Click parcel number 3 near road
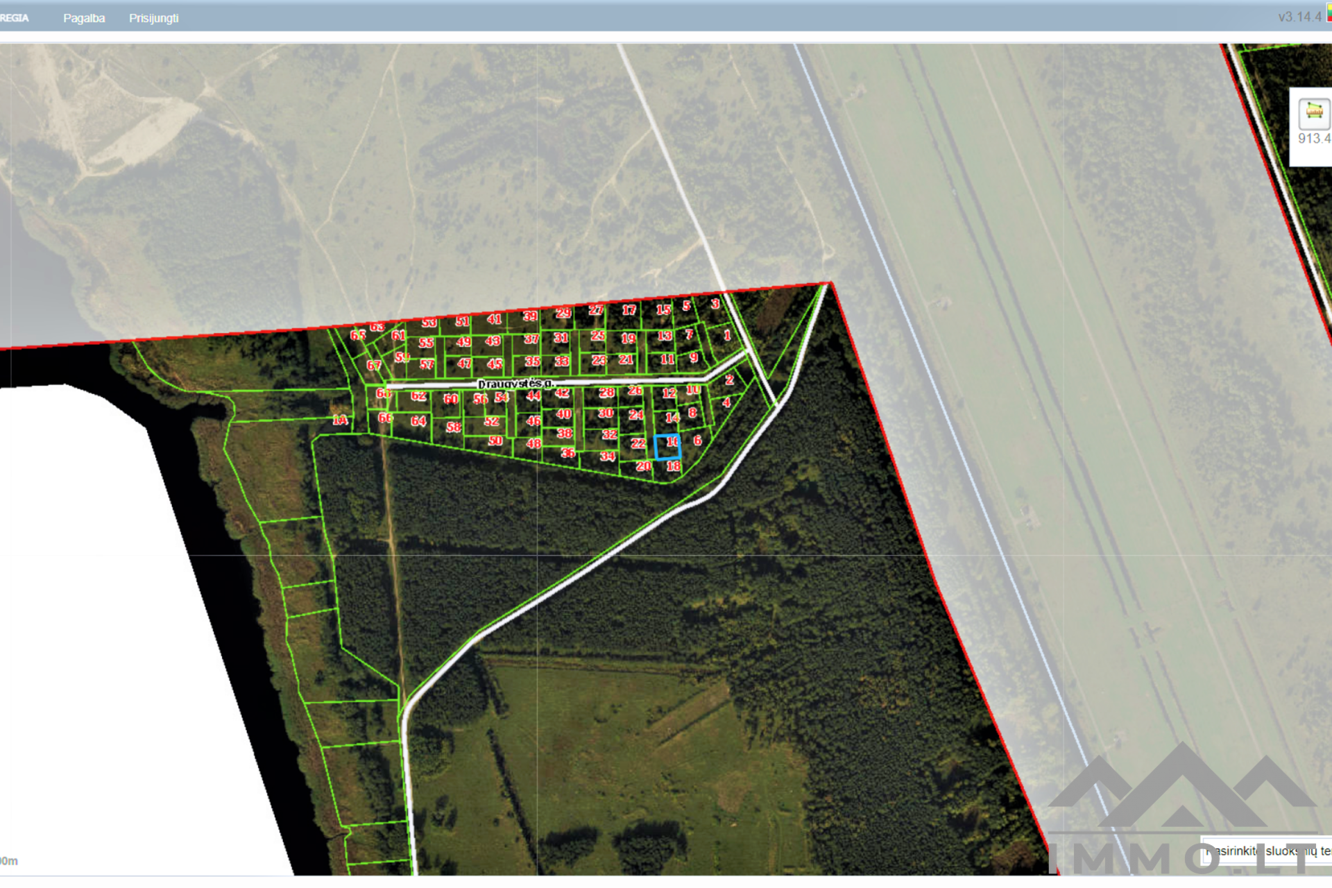1332x888 pixels. coord(715,303)
